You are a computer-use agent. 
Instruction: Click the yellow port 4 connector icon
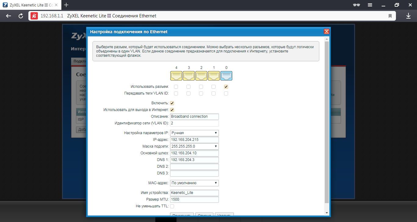coord(176,76)
